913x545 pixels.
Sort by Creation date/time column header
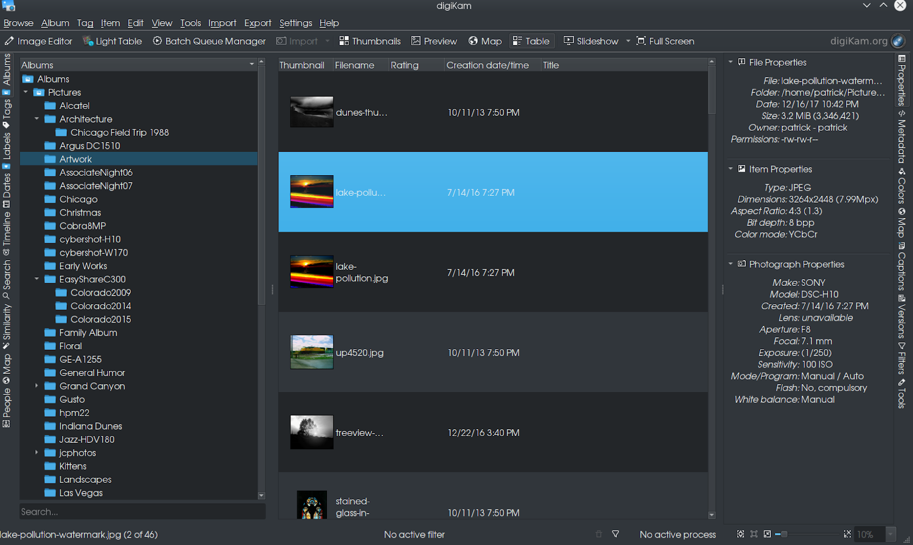[487, 65]
